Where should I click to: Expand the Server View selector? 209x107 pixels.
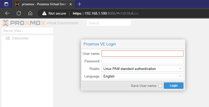50,31
